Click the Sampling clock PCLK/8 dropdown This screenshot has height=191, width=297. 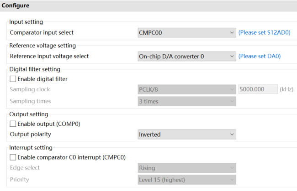pyautogui.click(x=186, y=89)
